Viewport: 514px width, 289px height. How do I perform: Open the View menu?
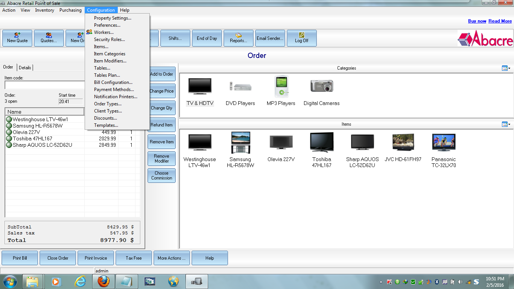click(26, 10)
